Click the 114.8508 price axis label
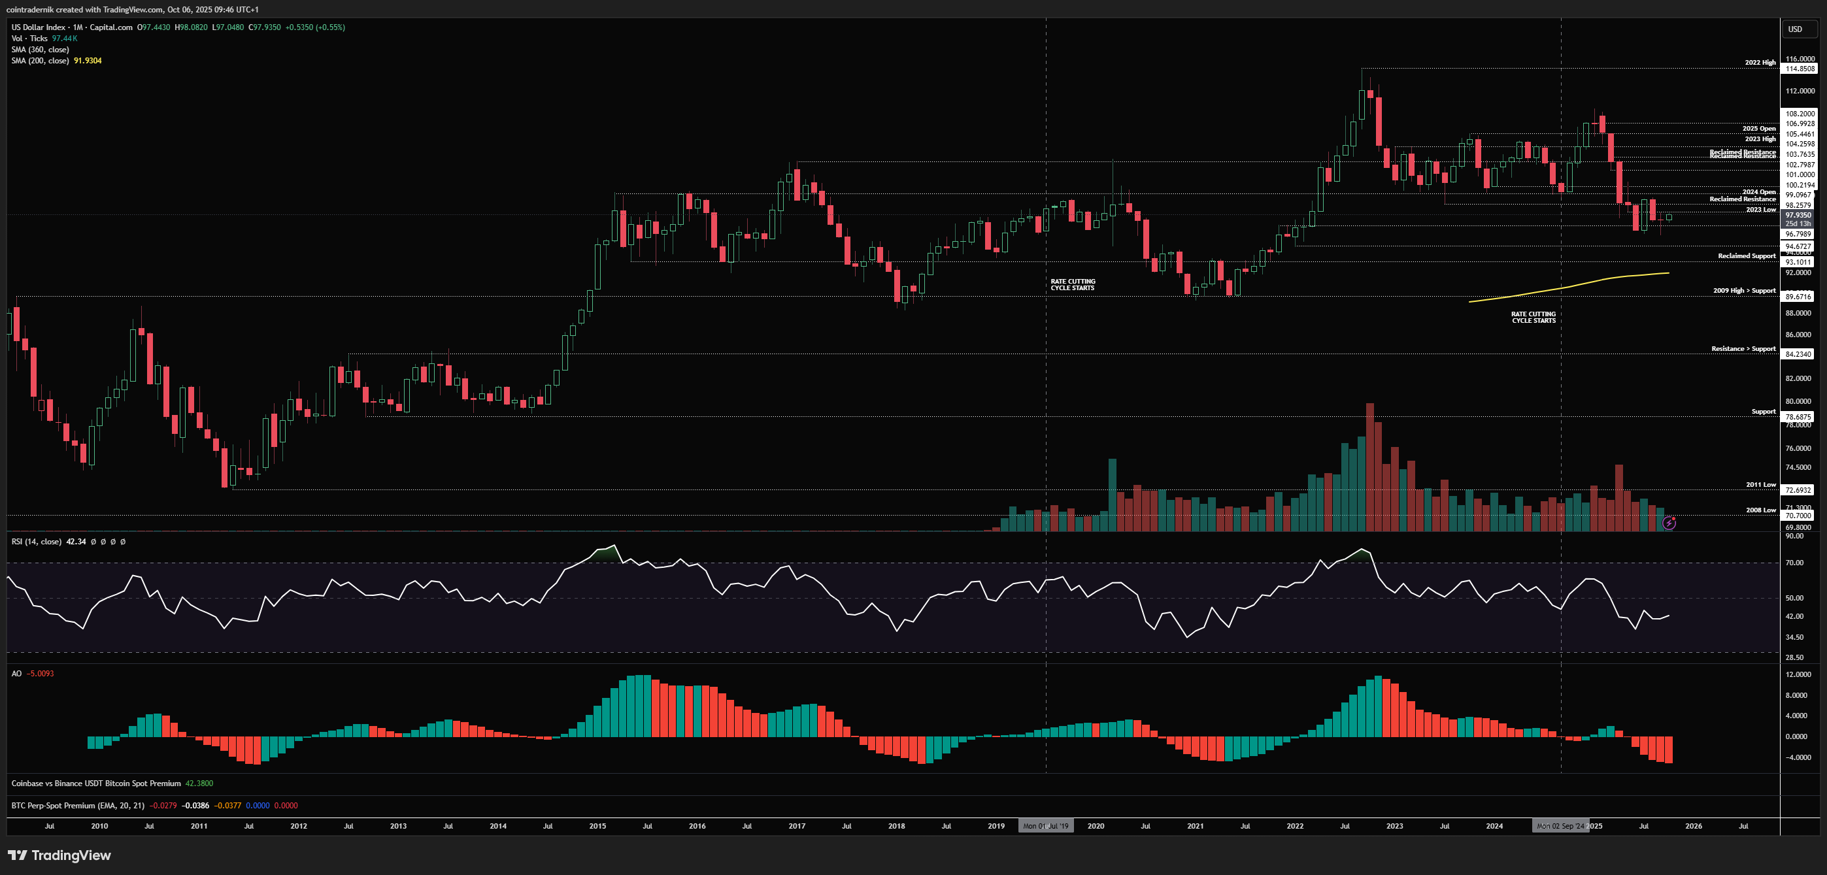This screenshot has width=1827, height=875. [x=1800, y=69]
